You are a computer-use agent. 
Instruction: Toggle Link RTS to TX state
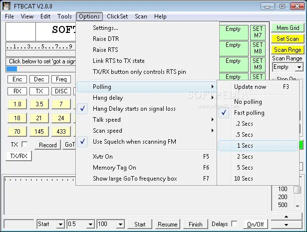[x=147, y=61]
